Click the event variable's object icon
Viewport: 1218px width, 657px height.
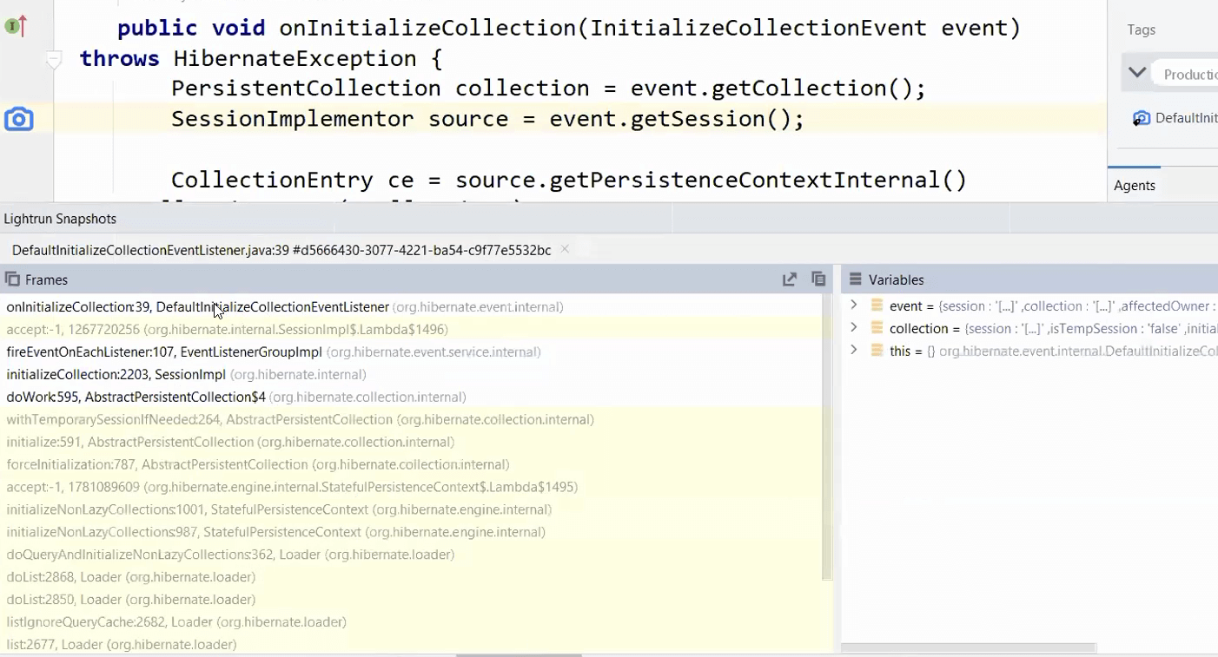[877, 306]
